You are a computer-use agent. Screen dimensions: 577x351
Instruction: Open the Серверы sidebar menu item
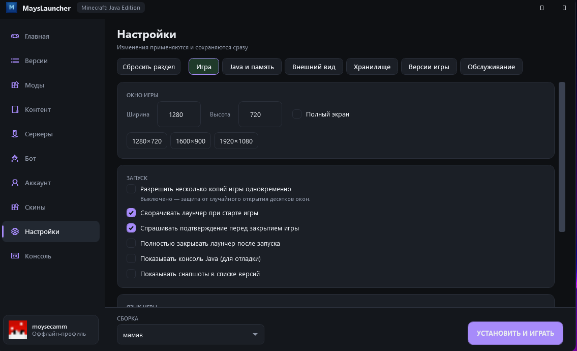click(x=51, y=134)
